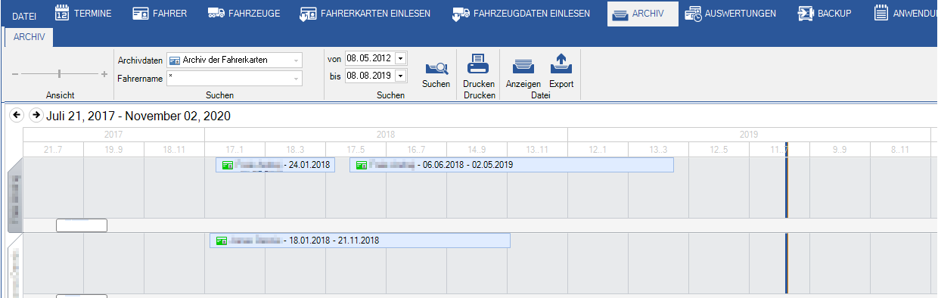Open the Fahrer section
The image size is (938, 298).
(x=159, y=14)
